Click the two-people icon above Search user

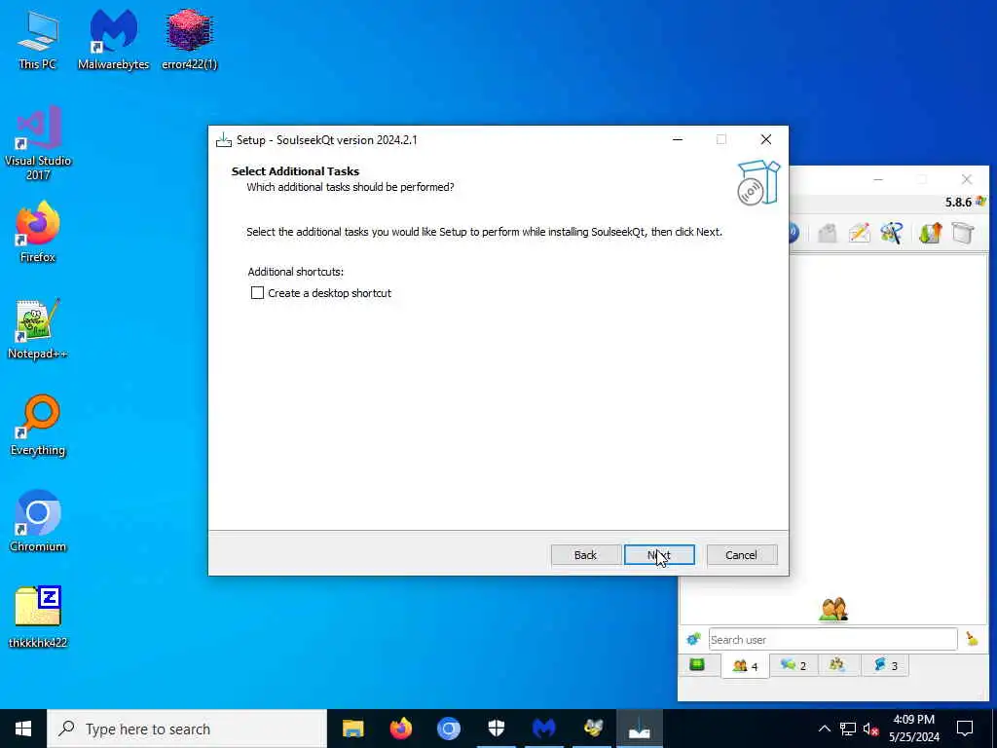833,610
